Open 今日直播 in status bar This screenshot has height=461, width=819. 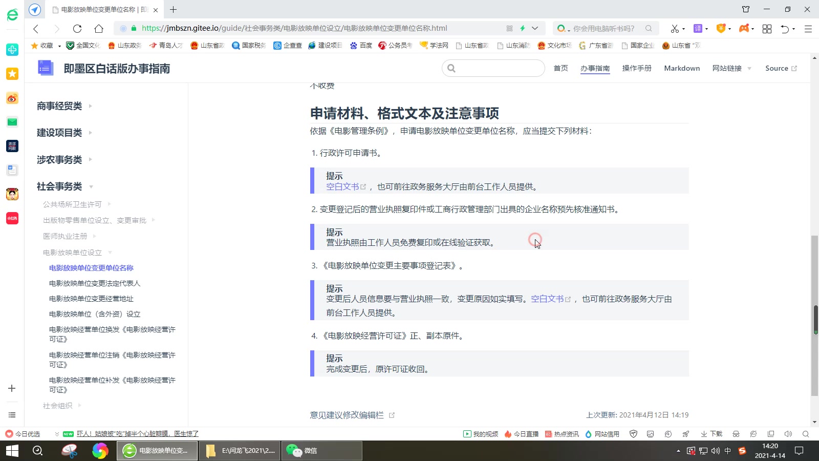(x=521, y=434)
